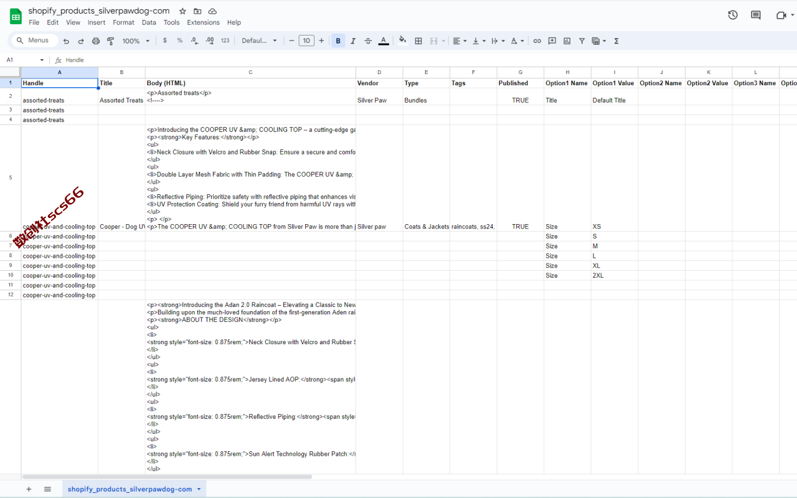Decrease decimal places icon
The image size is (797, 498).
tap(194, 40)
